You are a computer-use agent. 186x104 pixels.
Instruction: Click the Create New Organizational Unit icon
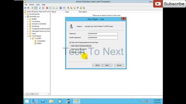click(74, 8)
